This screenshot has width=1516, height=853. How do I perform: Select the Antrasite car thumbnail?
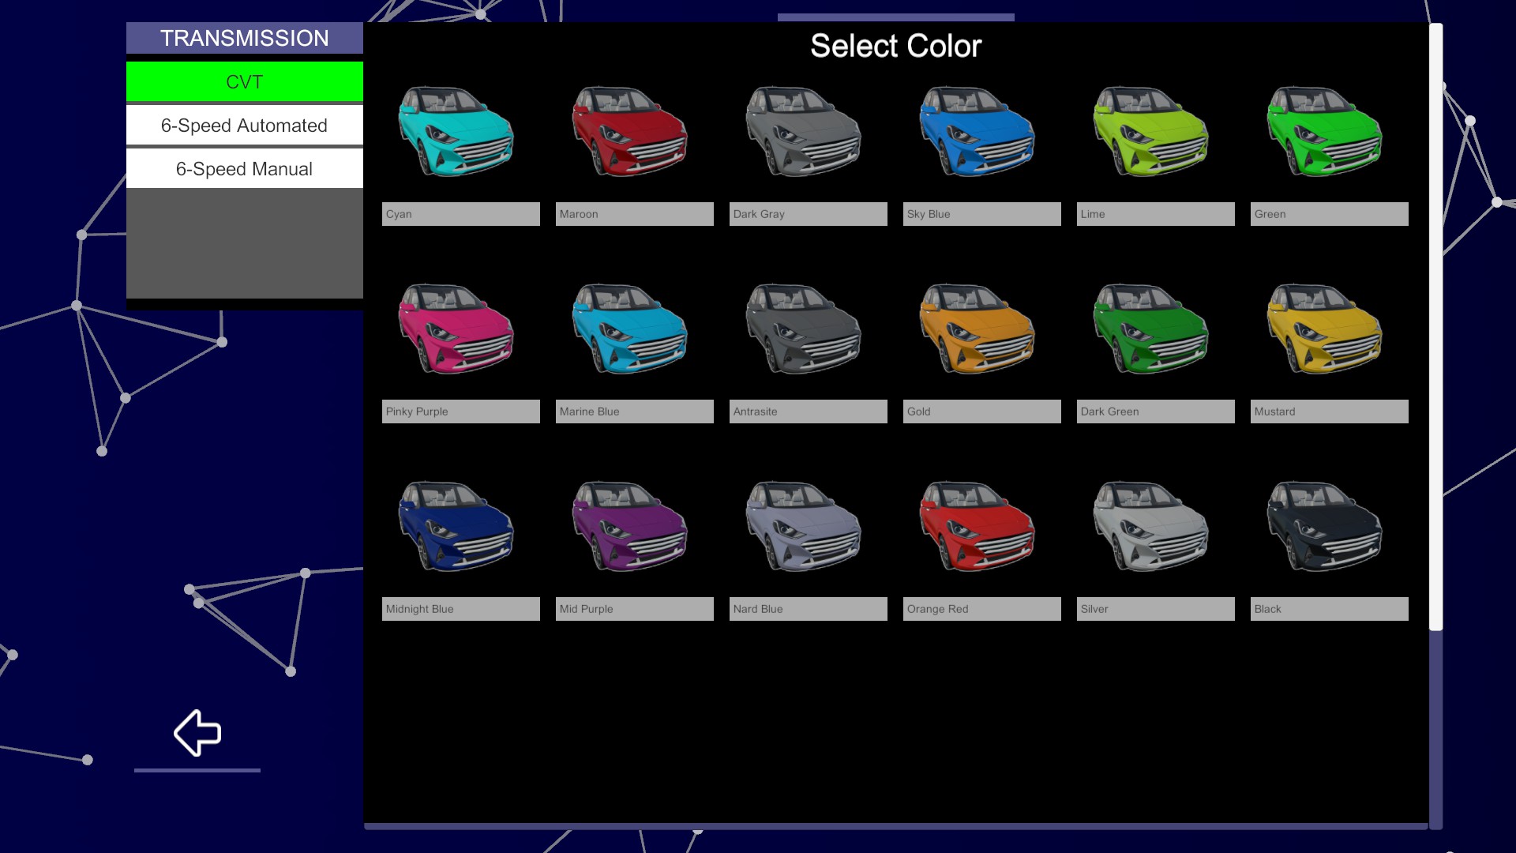pos(804,329)
